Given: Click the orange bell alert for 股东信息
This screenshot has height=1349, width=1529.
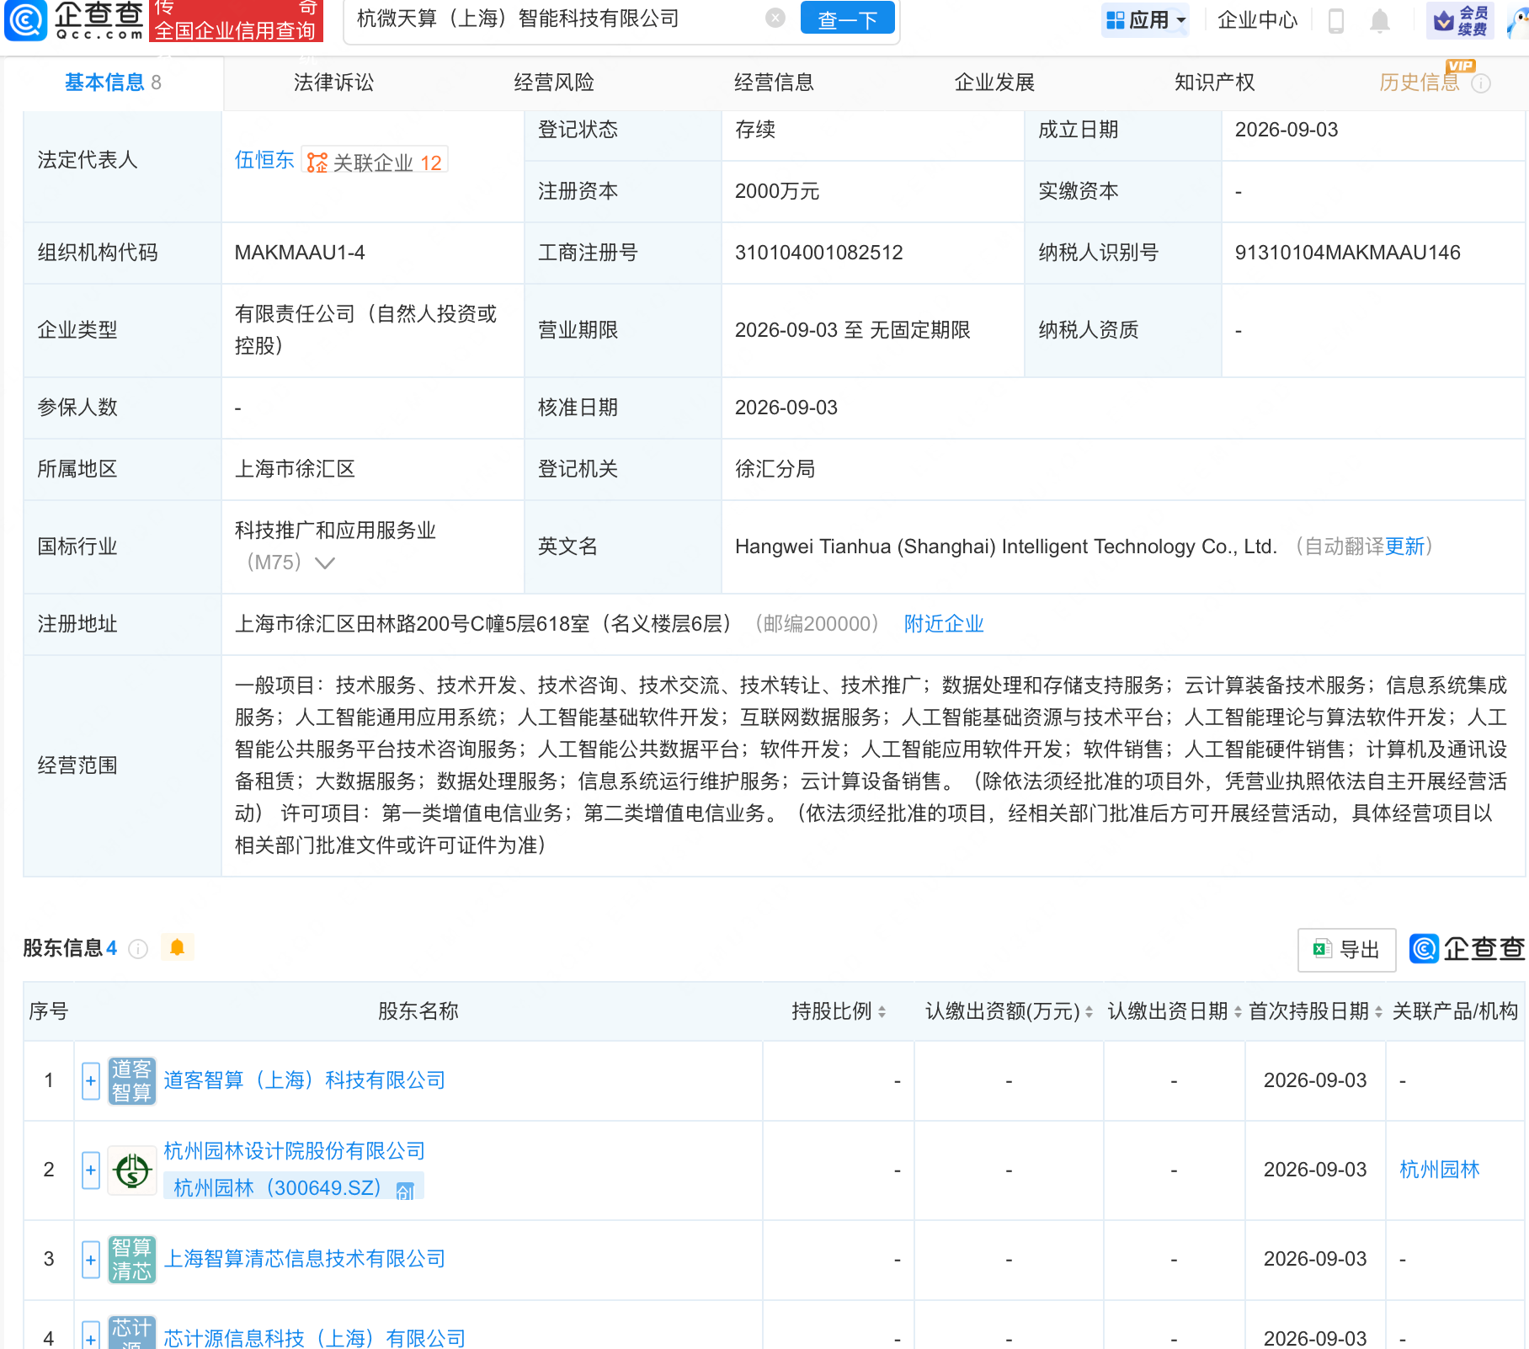Looking at the screenshot, I should 177,947.
